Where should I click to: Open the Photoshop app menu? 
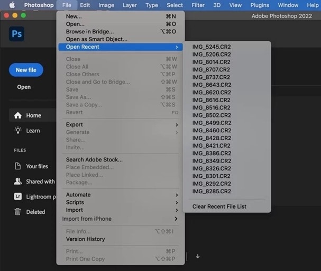pos(39,5)
